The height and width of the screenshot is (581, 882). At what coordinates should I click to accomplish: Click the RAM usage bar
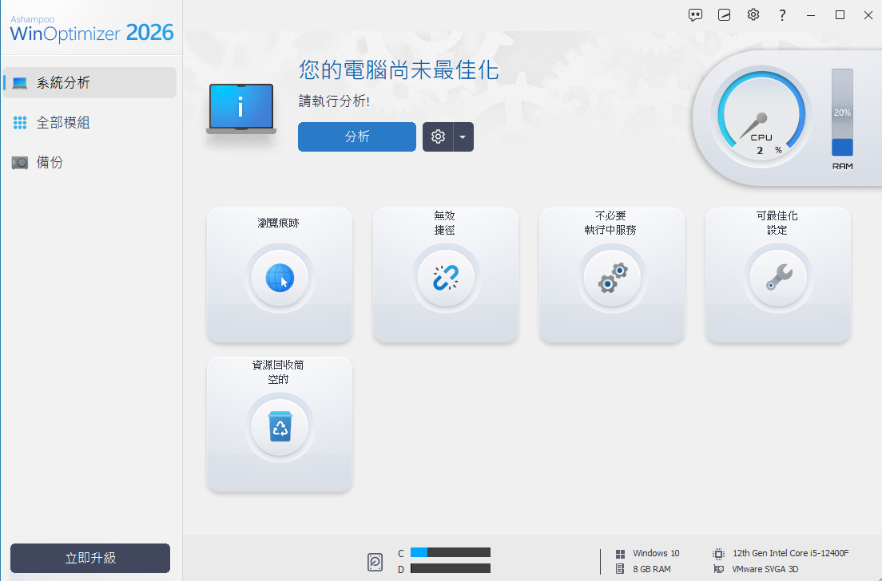point(842,113)
